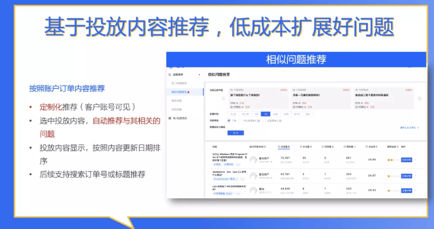Show previous content cards with left arrow
This screenshot has width=434, height=229.
coord(224,99)
